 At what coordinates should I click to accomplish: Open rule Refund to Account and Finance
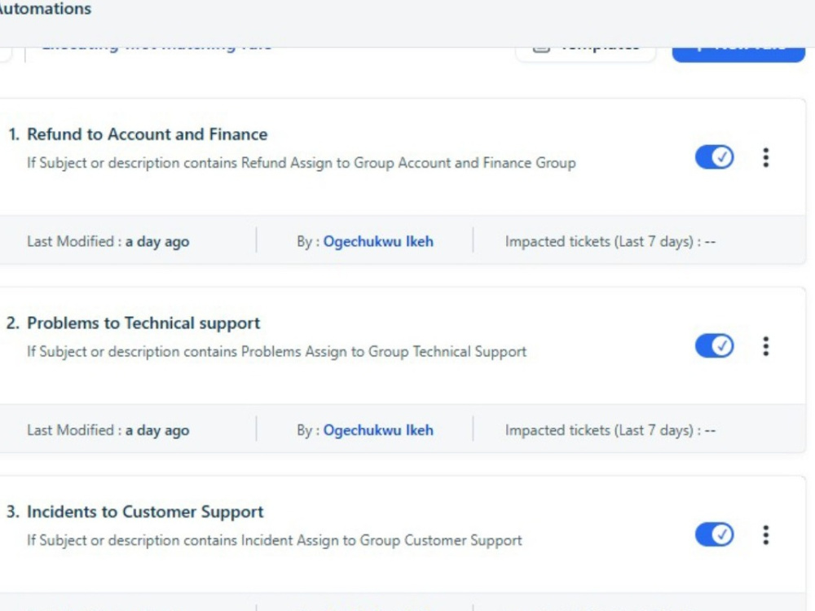tap(147, 134)
